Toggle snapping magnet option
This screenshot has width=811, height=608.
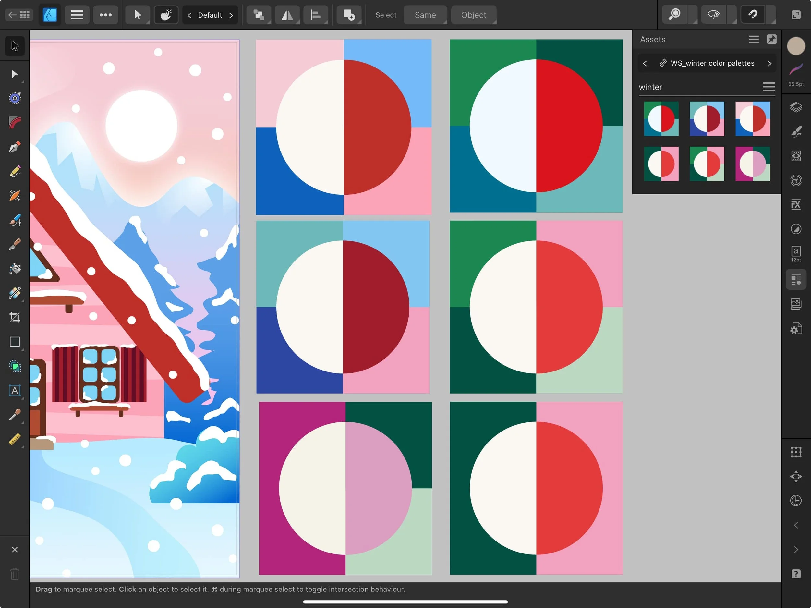tap(753, 15)
